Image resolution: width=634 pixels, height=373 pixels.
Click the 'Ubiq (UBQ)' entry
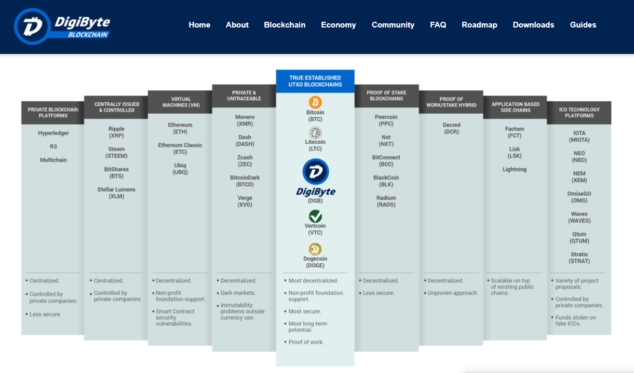[x=180, y=169]
